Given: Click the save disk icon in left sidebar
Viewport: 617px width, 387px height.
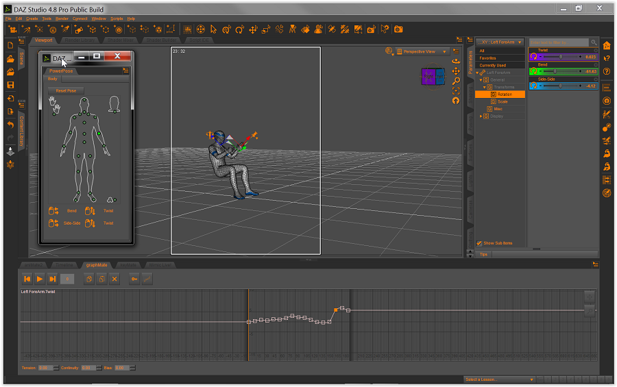Looking at the screenshot, I should [x=10, y=85].
